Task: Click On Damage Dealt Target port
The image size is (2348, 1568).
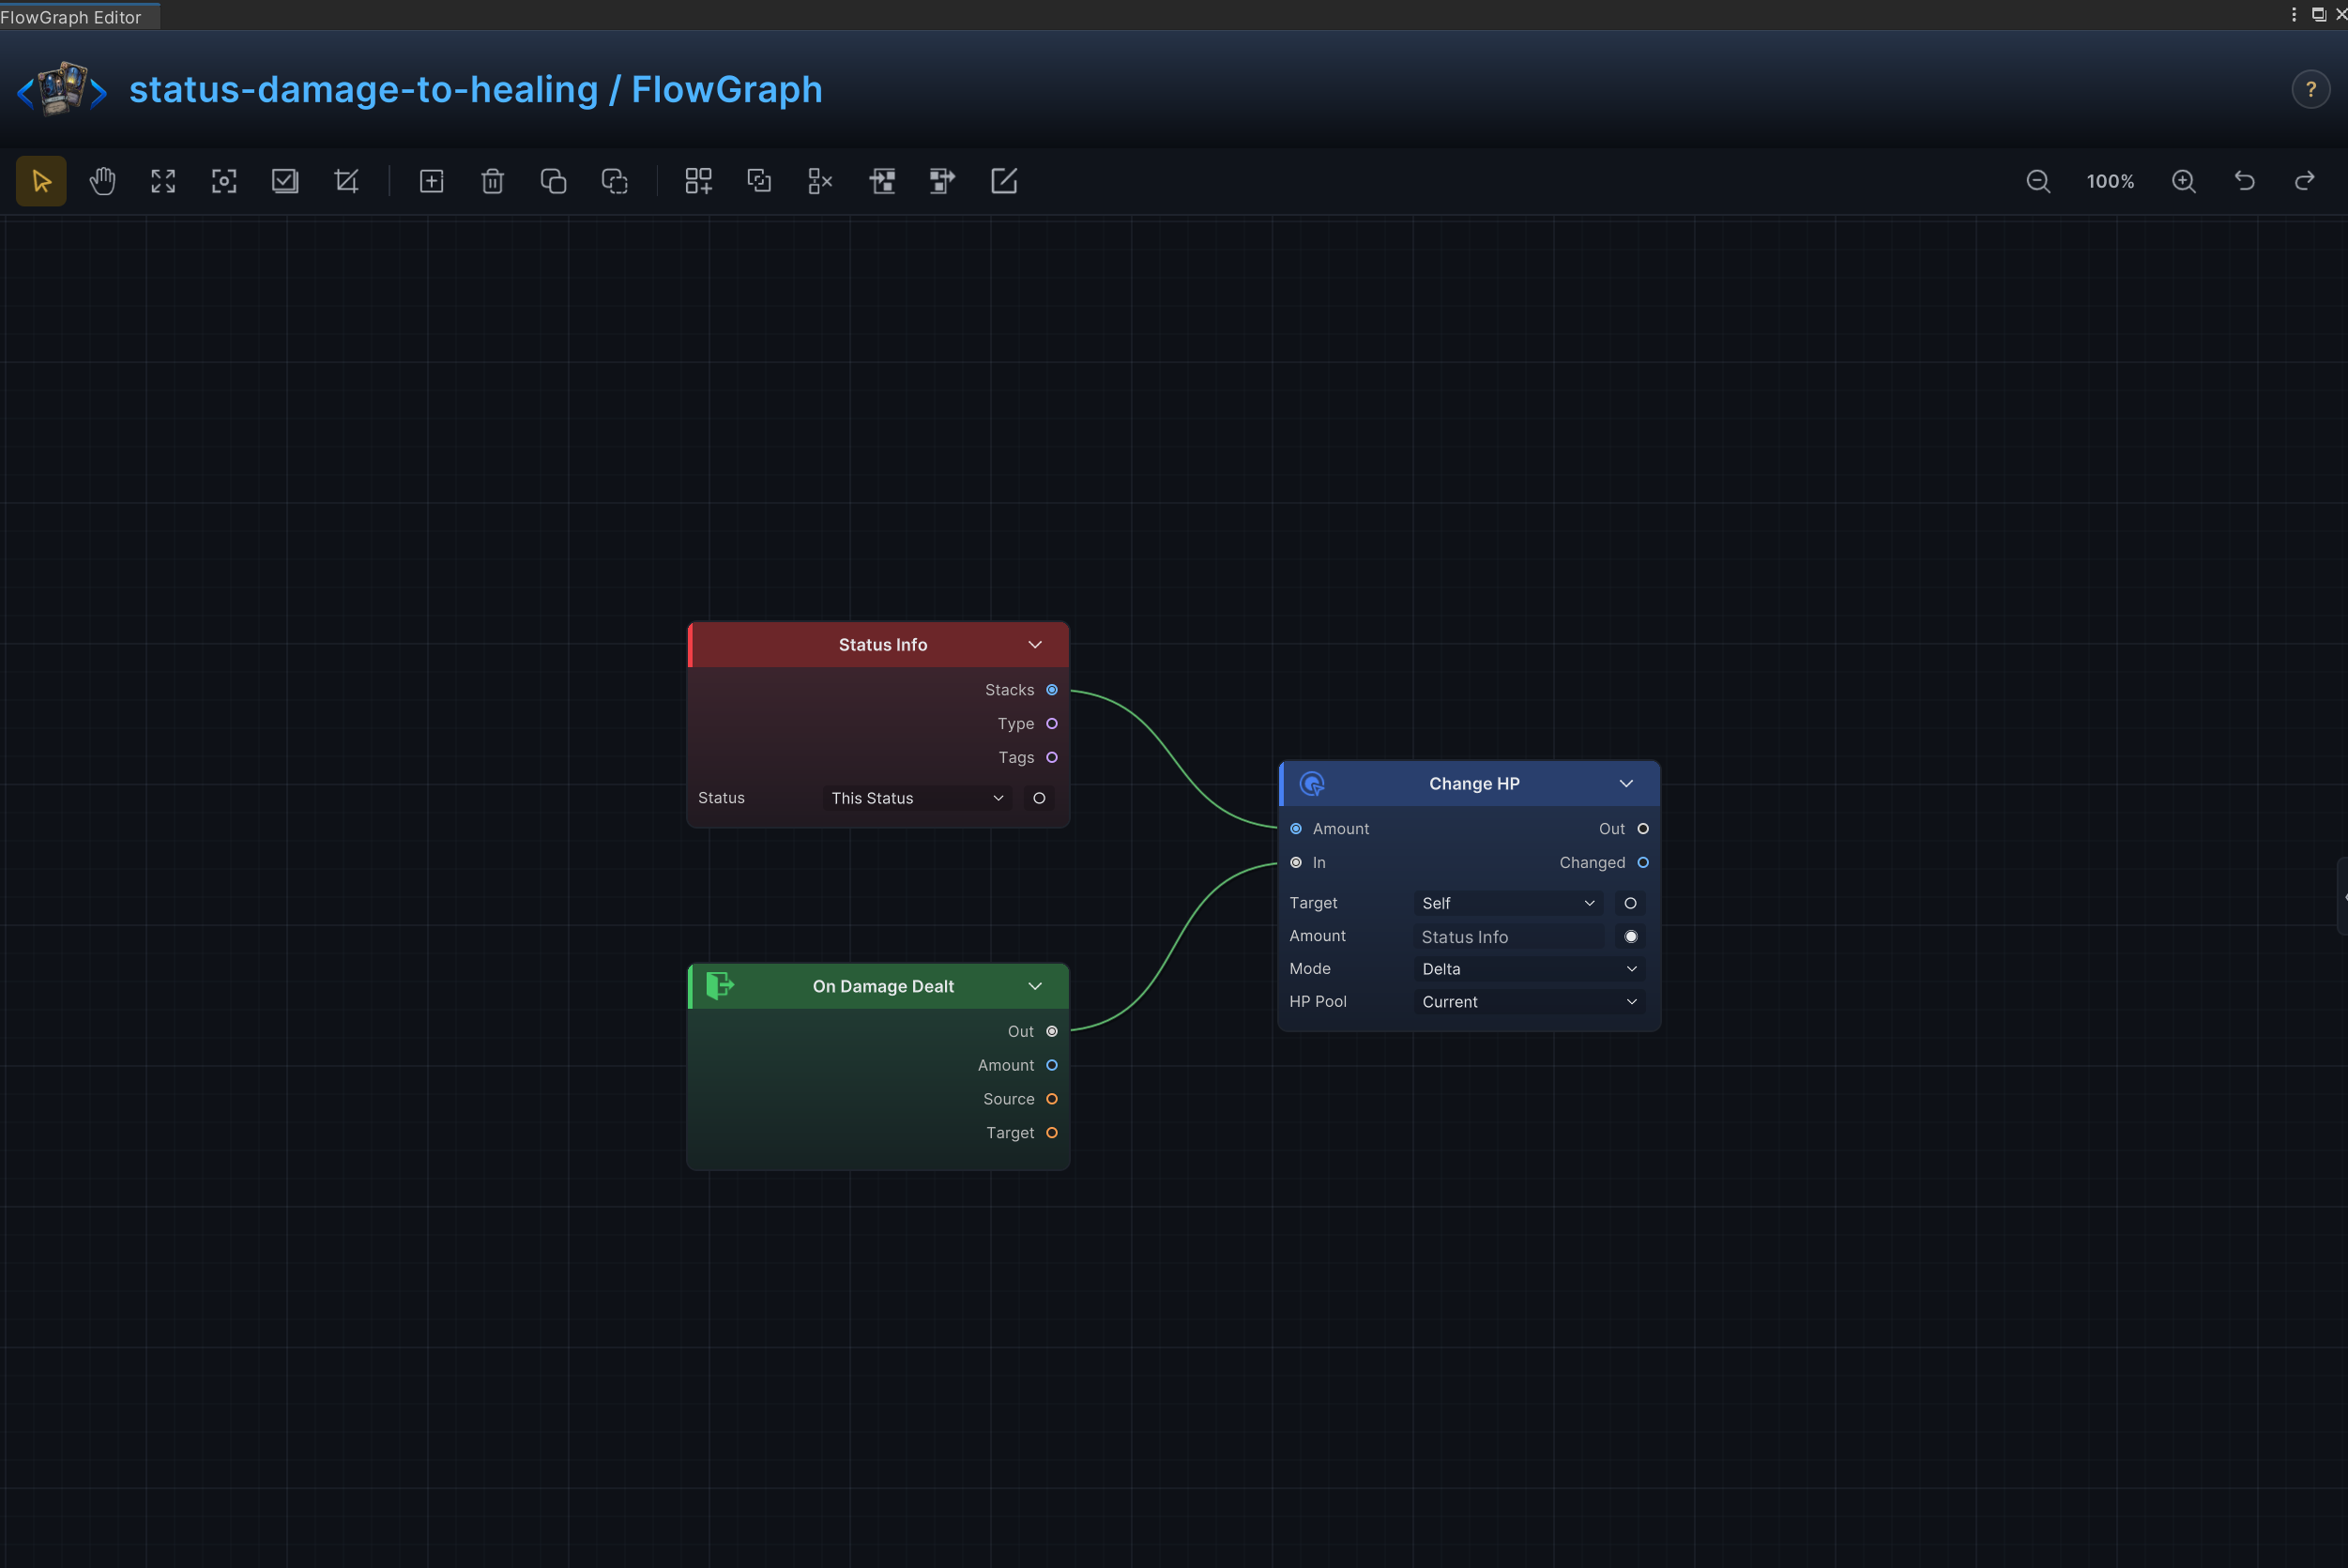Action: click(x=1052, y=1133)
